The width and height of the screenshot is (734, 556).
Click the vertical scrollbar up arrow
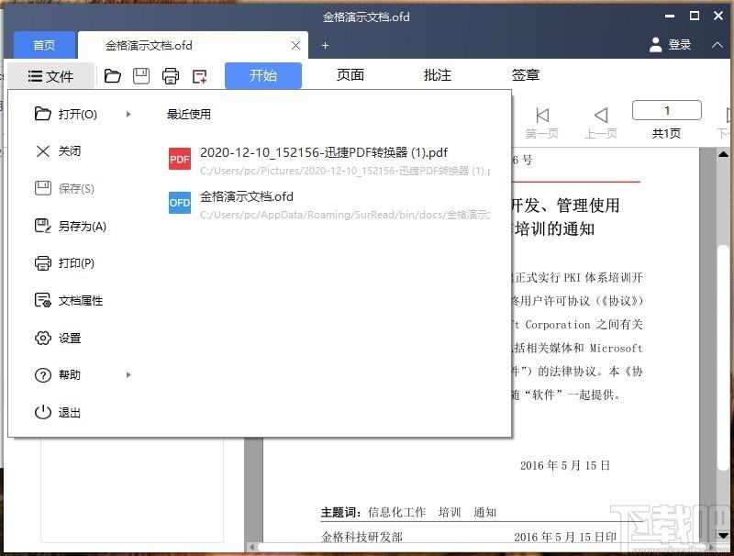[723, 154]
